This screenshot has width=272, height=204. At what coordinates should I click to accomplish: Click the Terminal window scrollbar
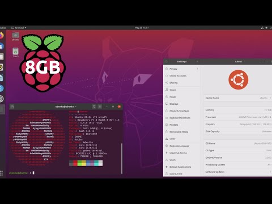click(122, 158)
